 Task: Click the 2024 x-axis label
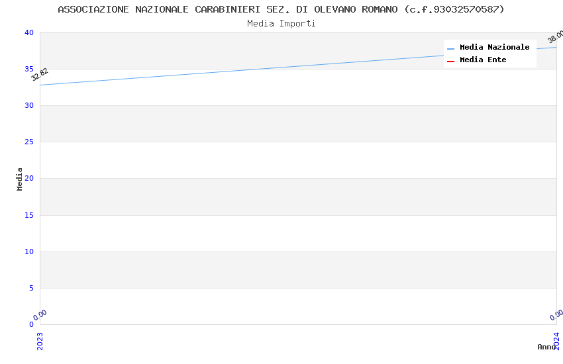click(x=556, y=341)
